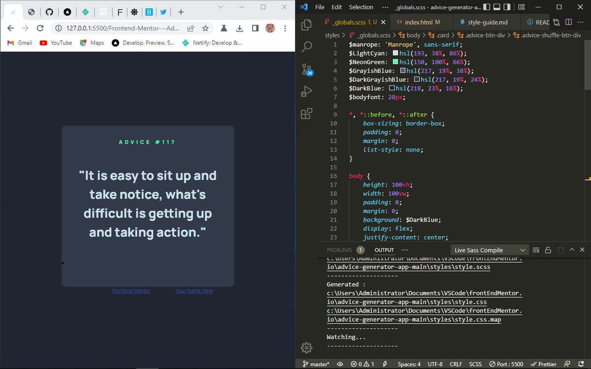Viewport: 591px width, 369px height.
Task: Open panel views ellipsis next to OUTPUT
Action: pos(404,250)
